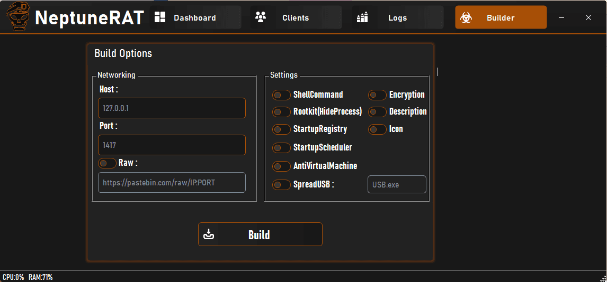Toggle the Description switch
The height and width of the screenshot is (282, 607).
(378, 112)
